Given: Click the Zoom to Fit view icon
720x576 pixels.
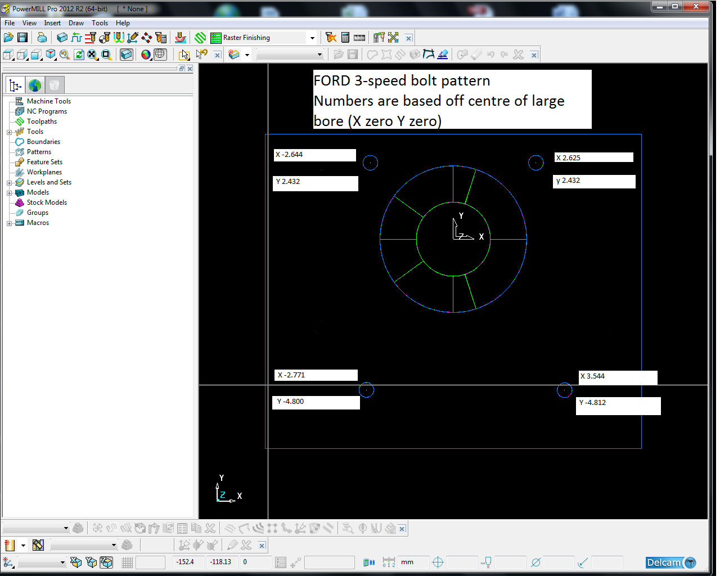Looking at the screenshot, I should (92, 55).
